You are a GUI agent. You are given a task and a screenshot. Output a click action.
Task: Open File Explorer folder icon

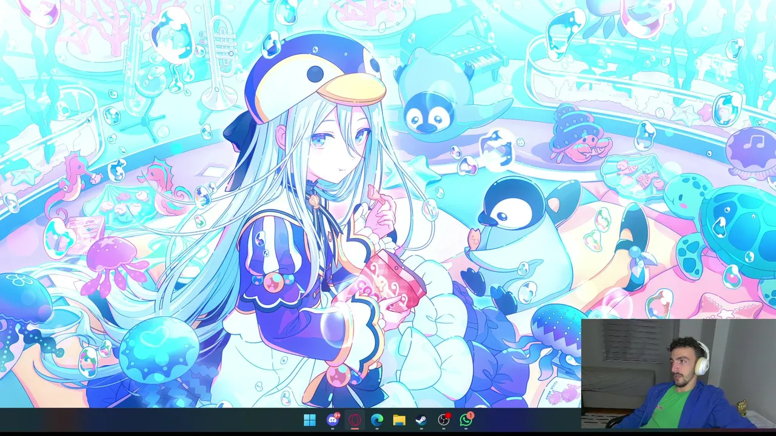399,420
